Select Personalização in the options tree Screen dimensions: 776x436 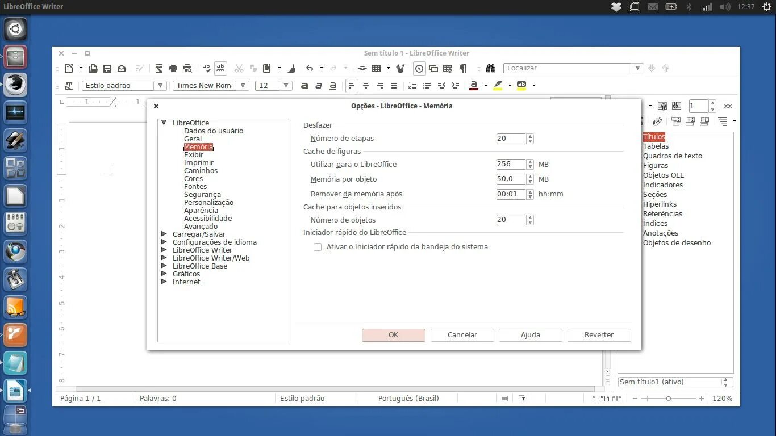click(x=208, y=202)
